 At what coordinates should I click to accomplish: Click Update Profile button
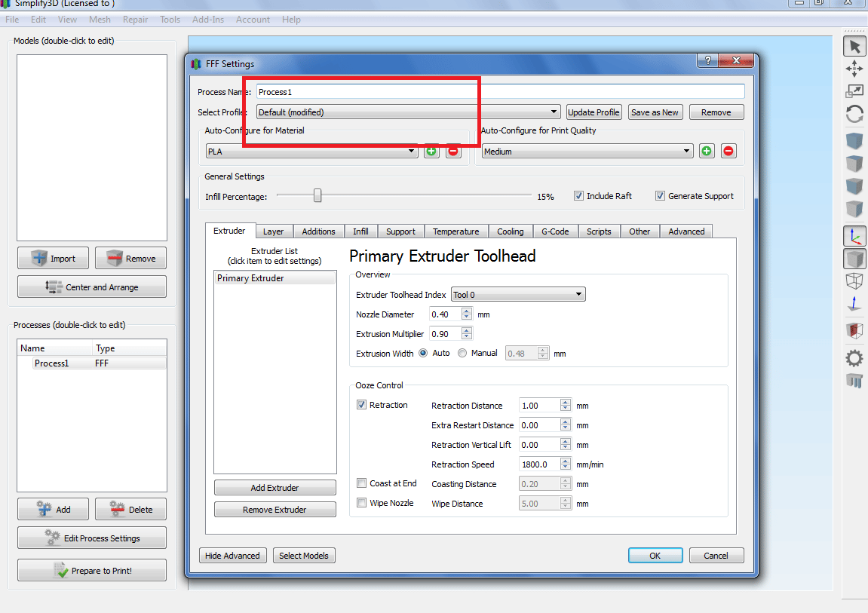click(x=593, y=112)
